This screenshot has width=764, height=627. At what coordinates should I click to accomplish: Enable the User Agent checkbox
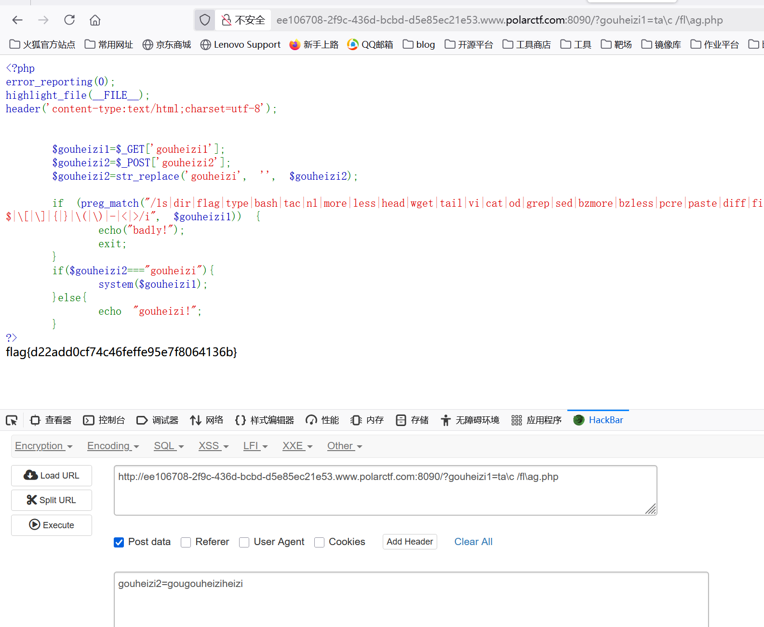(x=244, y=542)
